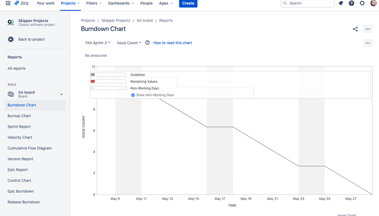Click the search magnifier icon
The height and width of the screenshot is (216, 379).
coord(285,3)
